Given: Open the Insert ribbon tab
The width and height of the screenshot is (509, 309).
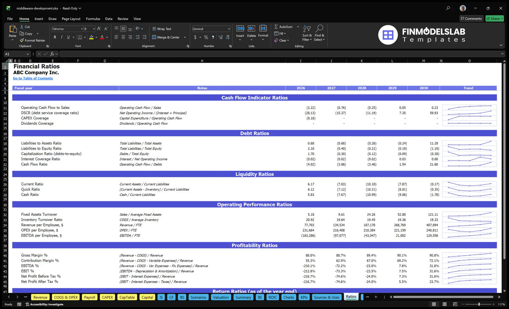Looking at the screenshot, I should tap(39, 19).
